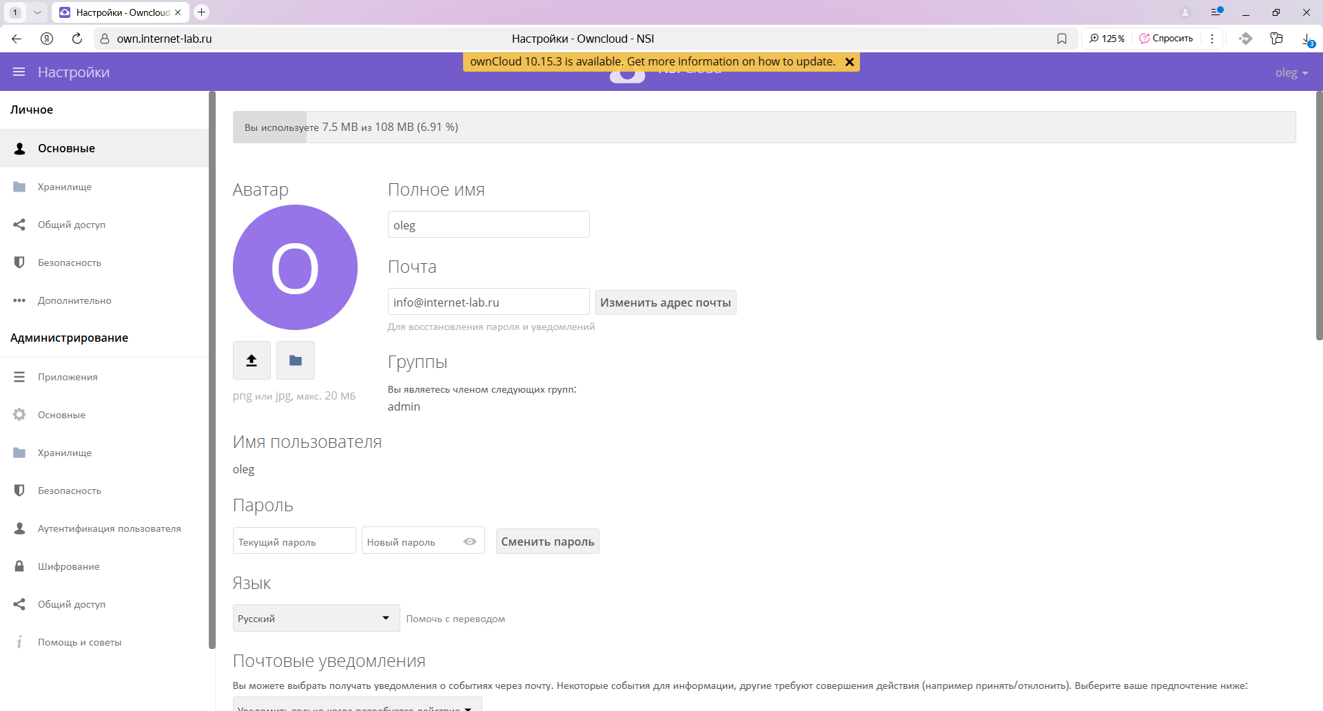Click the three-dots icon beside Дополнительно
Screen dimensions: 1323x711
pos(19,300)
